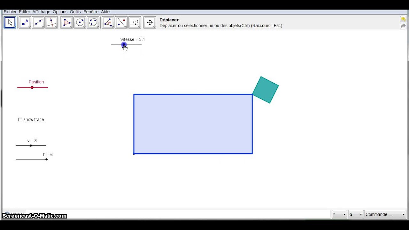Click the h = 6 slider handle
Image resolution: width=409 pixels, height=230 pixels.
click(x=46, y=159)
